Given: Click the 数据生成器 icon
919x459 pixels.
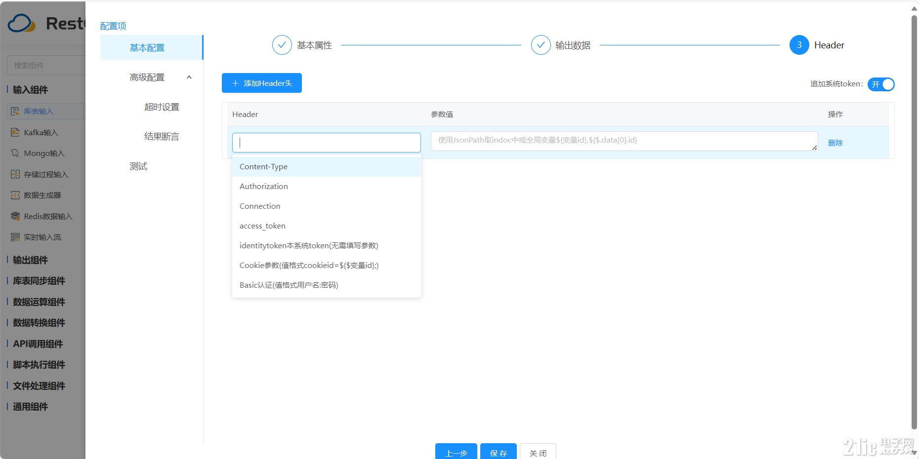Looking at the screenshot, I should (x=15, y=195).
